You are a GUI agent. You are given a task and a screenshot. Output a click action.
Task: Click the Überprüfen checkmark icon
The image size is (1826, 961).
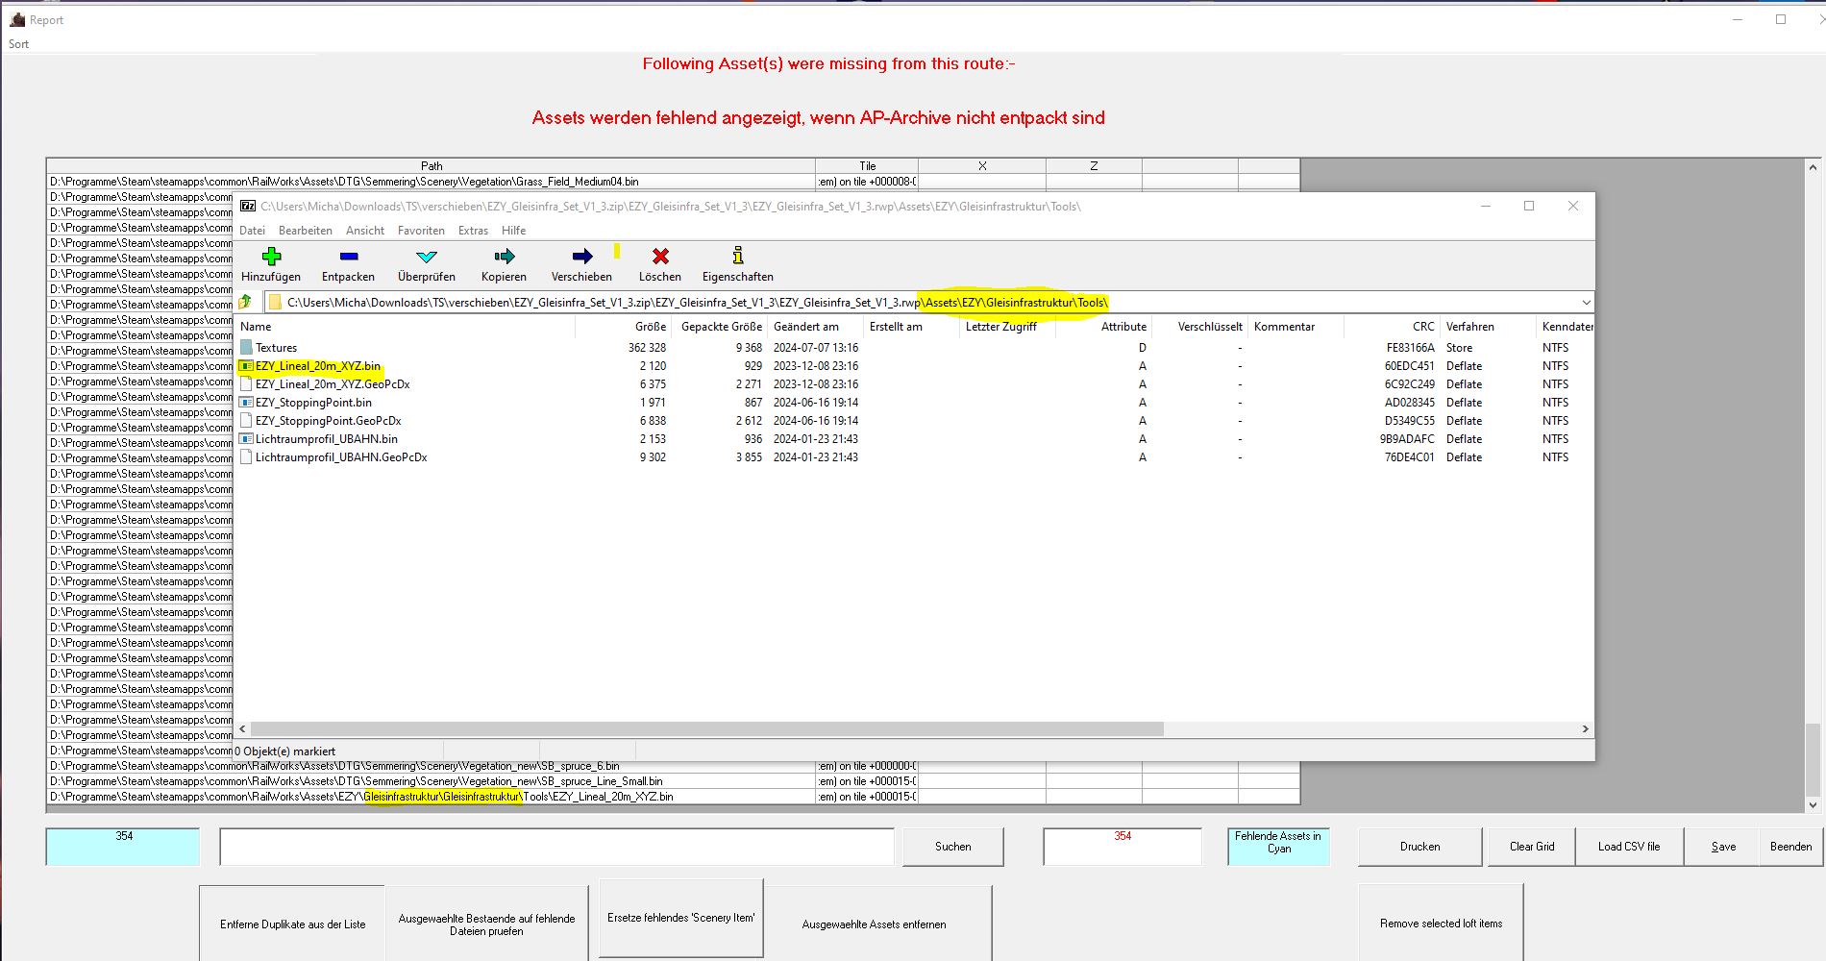coord(427,257)
